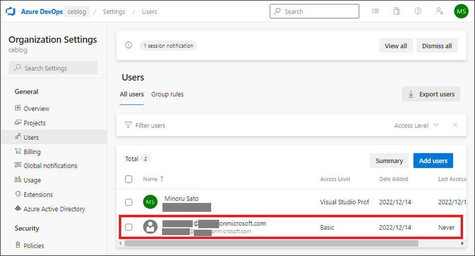
Task: Click the Settings breadcrumb
Action: click(114, 11)
